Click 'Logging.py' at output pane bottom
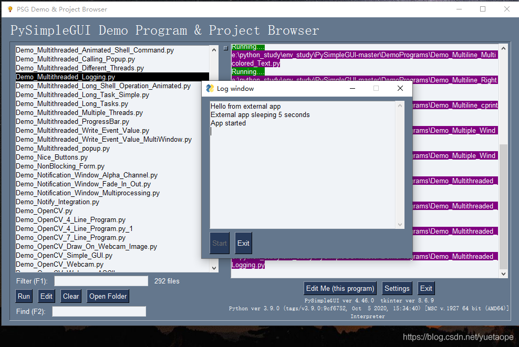This screenshot has width=519, height=347. pyautogui.click(x=248, y=265)
